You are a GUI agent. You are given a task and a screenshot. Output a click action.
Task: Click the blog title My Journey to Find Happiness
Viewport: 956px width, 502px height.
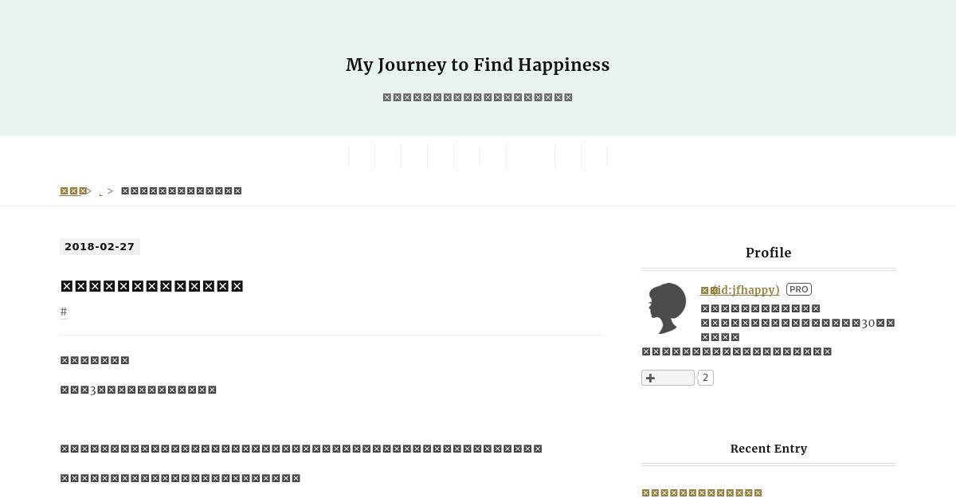click(478, 65)
